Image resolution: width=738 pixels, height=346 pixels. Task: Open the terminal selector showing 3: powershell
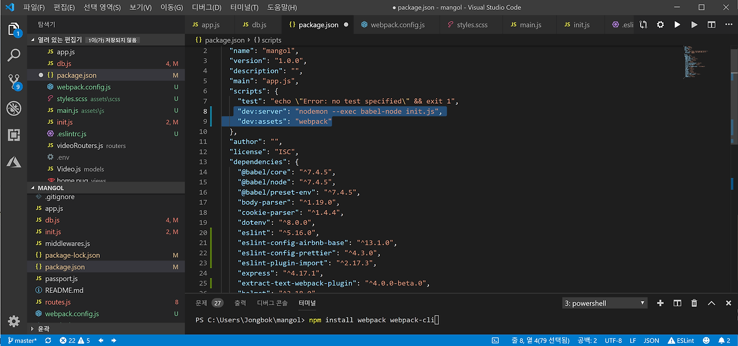tap(605, 303)
